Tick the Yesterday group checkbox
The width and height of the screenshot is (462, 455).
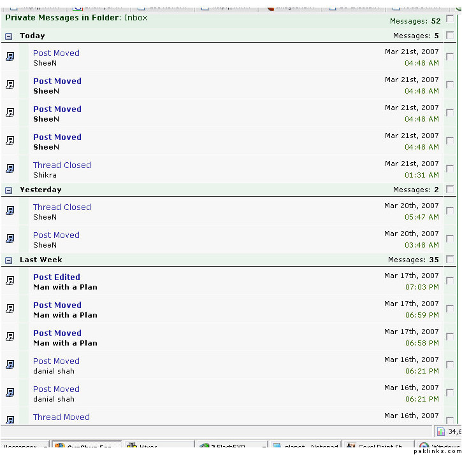click(x=450, y=189)
